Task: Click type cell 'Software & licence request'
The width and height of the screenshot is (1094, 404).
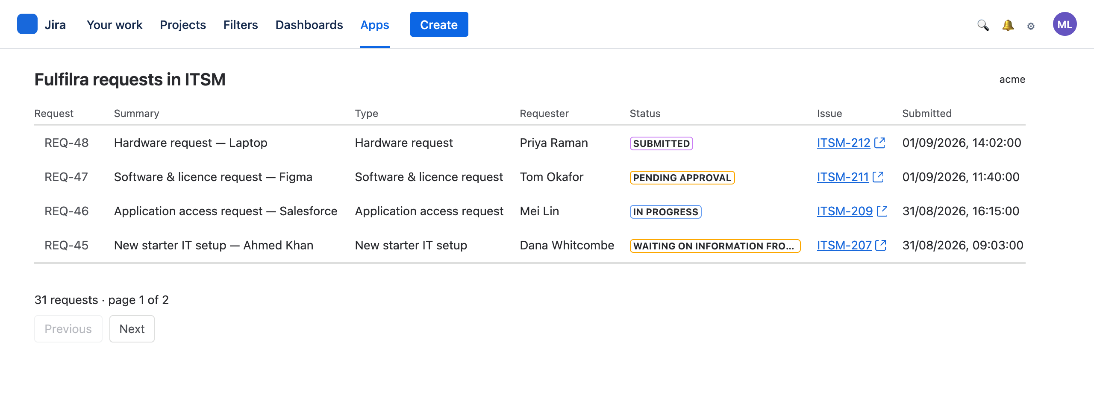Action: coord(429,177)
